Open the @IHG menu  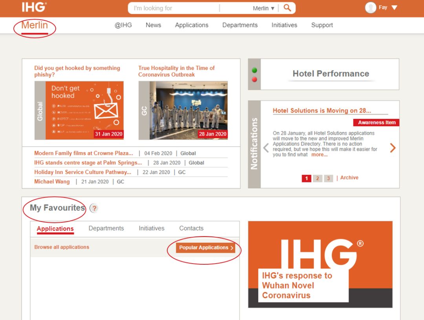[x=123, y=25]
